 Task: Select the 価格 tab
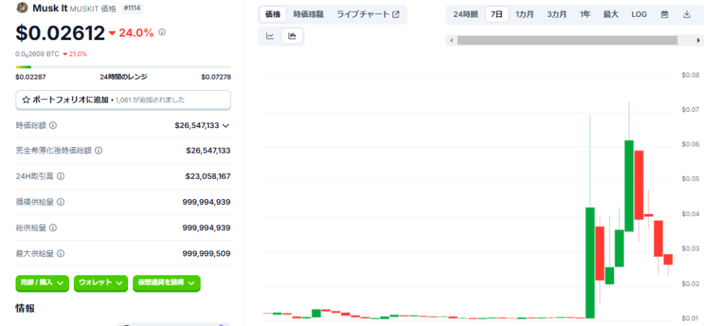pos(272,14)
